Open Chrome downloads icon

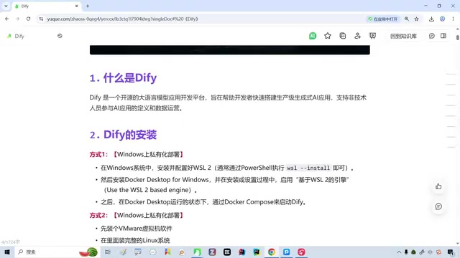click(x=431, y=19)
